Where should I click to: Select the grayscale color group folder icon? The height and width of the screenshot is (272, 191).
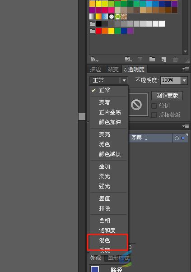93,23
